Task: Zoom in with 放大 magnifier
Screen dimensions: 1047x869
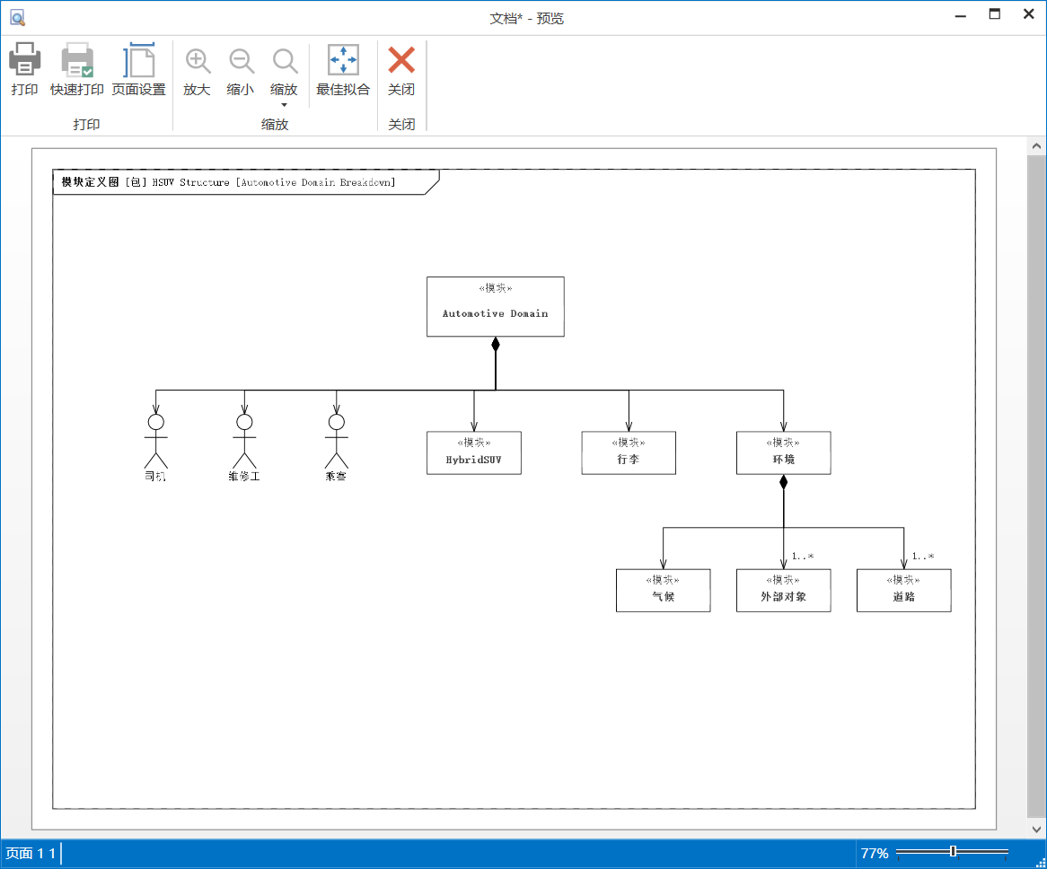Action: (197, 61)
